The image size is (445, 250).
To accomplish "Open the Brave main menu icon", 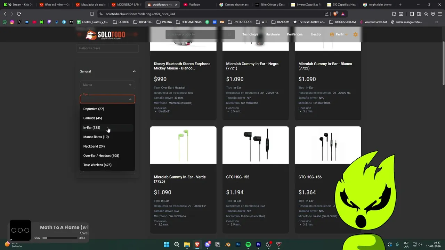I will pos(440,14).
